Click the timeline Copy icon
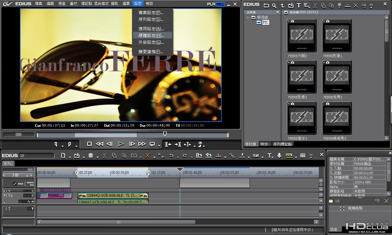392x235 pixels. tap(114, 156)
